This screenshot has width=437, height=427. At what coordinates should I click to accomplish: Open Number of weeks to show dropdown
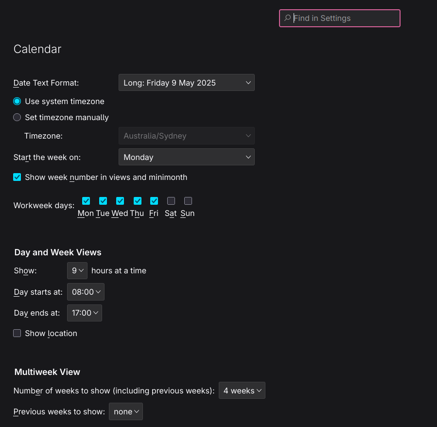point(242,391)
